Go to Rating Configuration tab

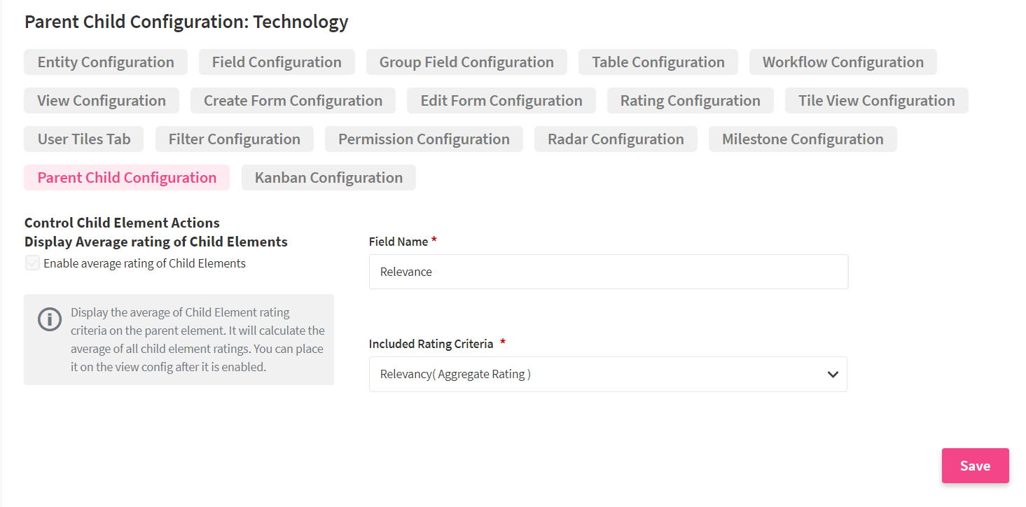pyautogui.click(x=690, y=101)
